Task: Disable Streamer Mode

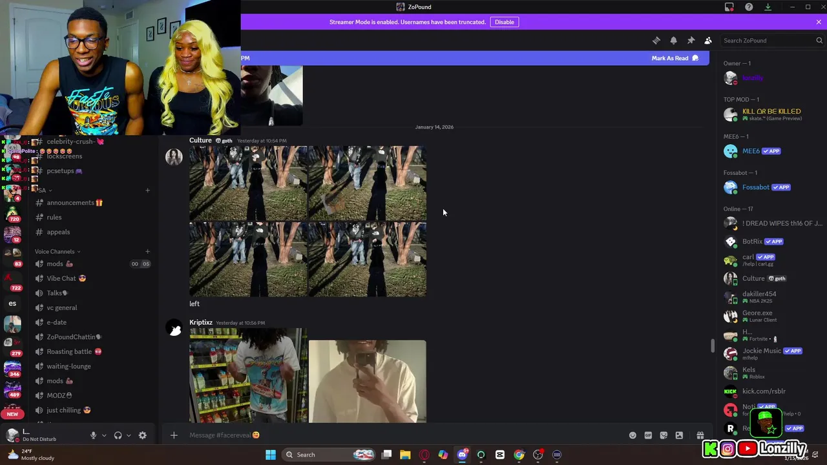Action: [x=504, y=22]
